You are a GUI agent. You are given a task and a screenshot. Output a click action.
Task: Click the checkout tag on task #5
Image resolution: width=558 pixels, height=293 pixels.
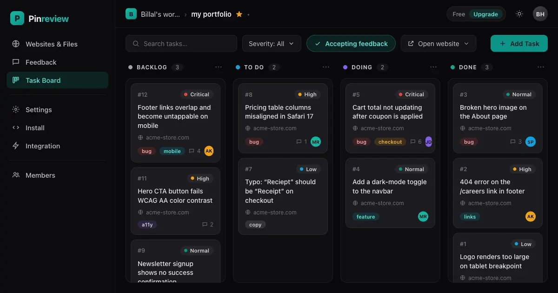pos(390,142)
